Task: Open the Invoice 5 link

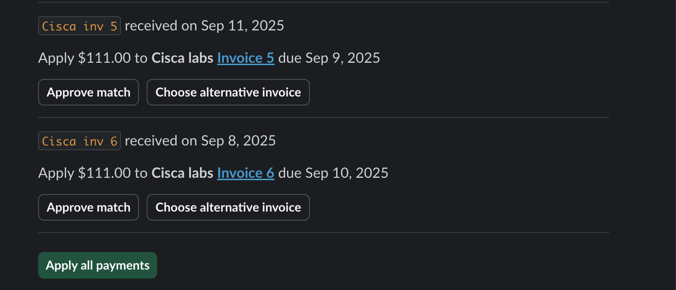Action: [x=246, y=58]
